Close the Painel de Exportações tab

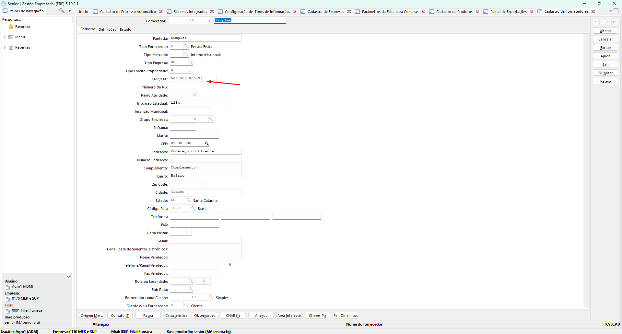(x=532, y=12)
